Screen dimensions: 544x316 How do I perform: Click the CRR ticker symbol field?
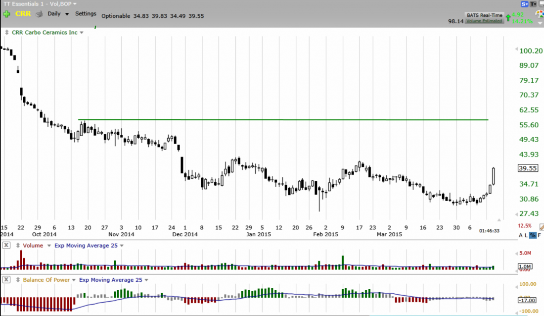pos(23,14)
